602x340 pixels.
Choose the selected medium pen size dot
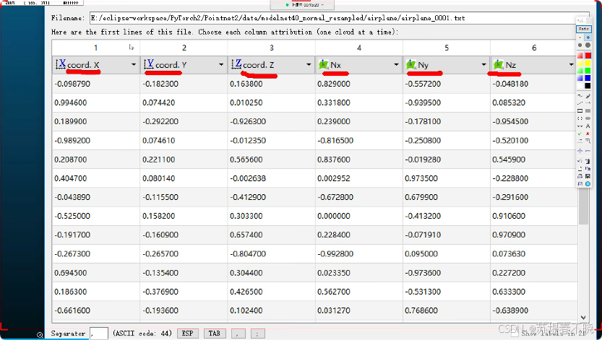tap(588, 38)
